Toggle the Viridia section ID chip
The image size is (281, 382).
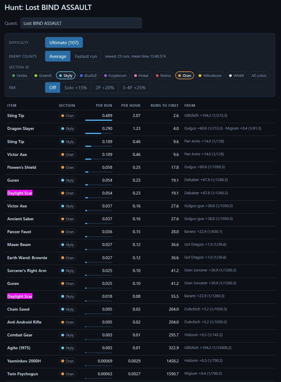click(20, 75)
